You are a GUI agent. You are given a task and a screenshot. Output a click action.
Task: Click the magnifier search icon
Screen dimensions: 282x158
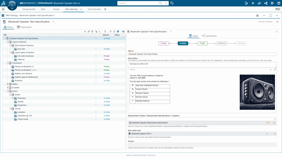tap(160, 3)
